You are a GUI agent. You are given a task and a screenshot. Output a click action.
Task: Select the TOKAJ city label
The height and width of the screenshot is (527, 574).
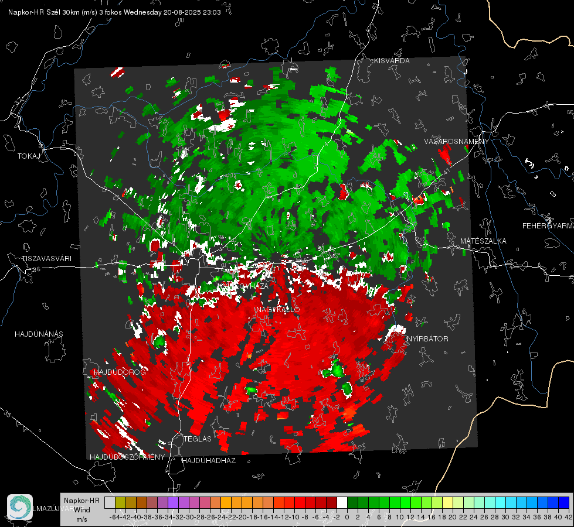click(29, 156)
